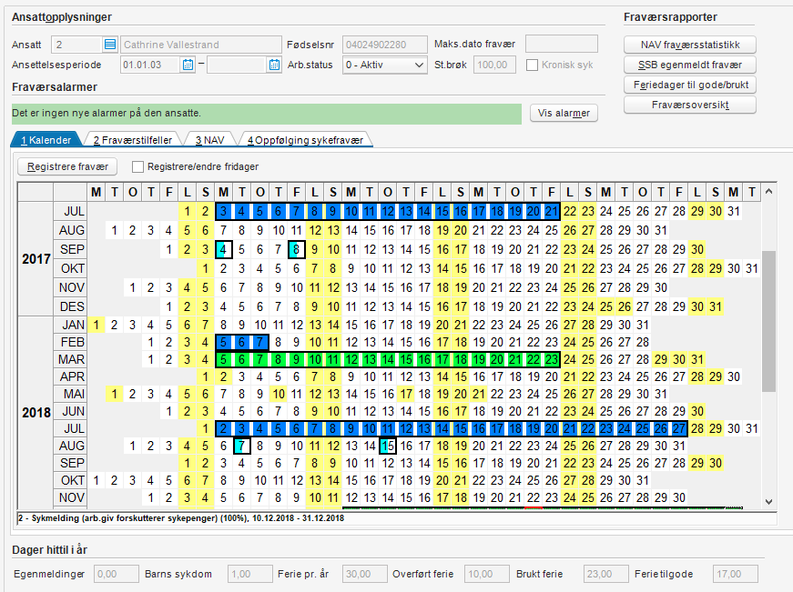Open the Oppfølging sykefravær tab
This screenshot has width=793, height=592.
point(305,140)
